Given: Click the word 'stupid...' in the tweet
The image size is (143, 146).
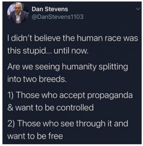Looking at the screenshot, I should point(37,51).
